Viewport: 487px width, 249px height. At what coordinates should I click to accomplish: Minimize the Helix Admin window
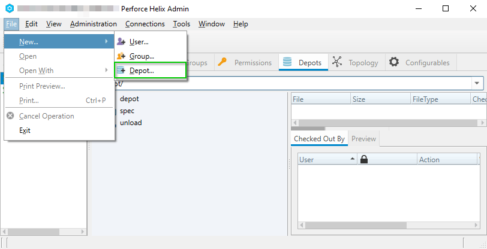(418, 9)
